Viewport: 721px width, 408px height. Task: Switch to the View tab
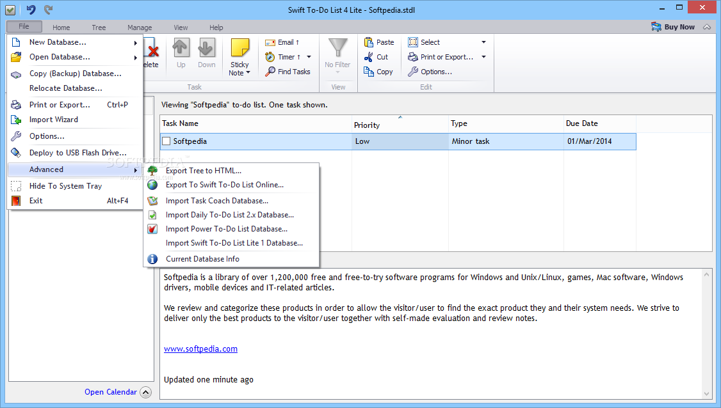(181, 27)
